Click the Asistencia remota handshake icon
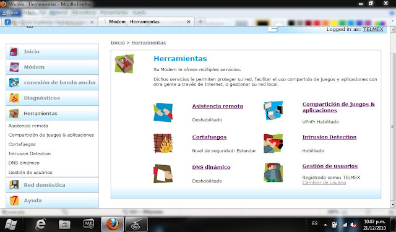Viewport: 396px width, 232px height. point(163,113)
